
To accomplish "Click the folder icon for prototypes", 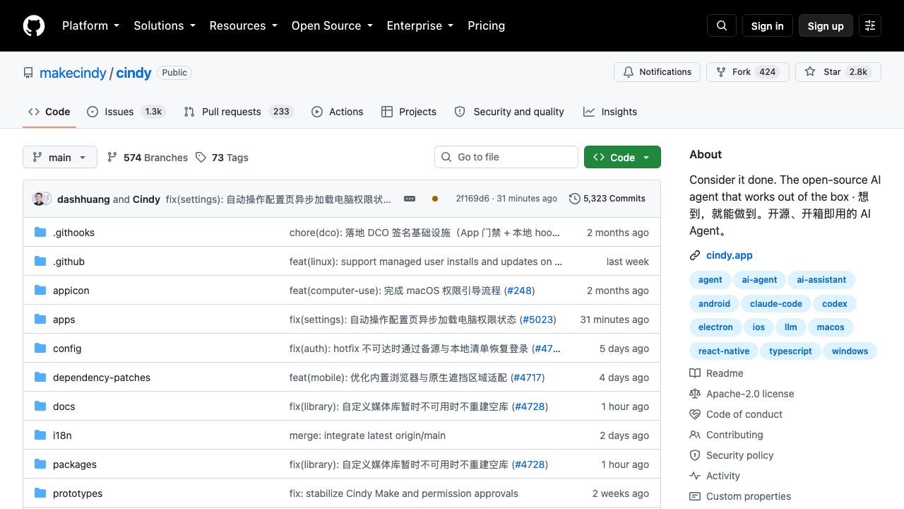I will pos(40,493).
